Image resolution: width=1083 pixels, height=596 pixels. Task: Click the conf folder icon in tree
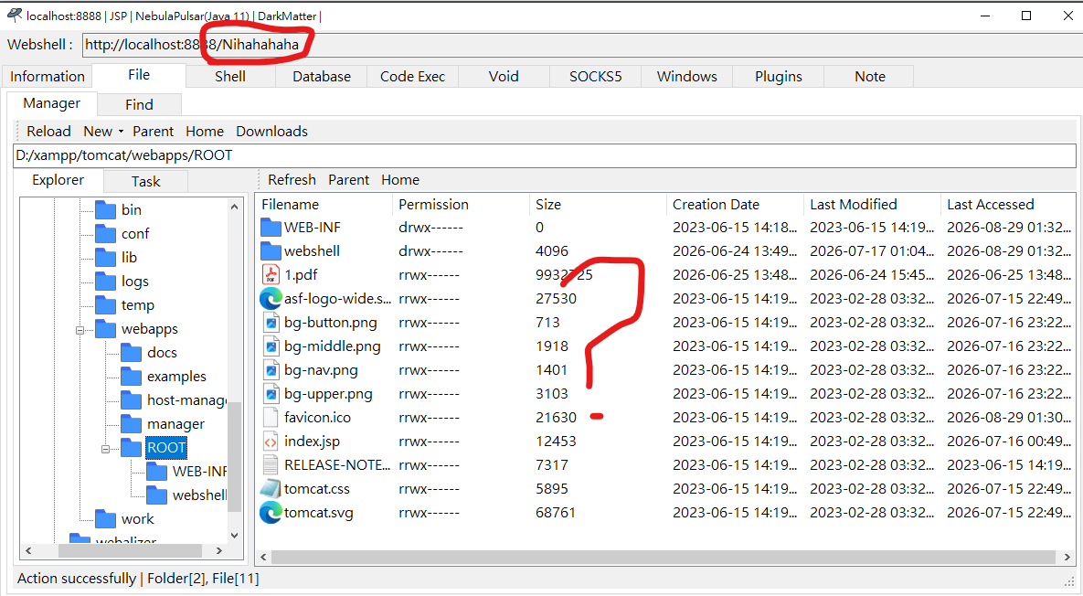click(x=106, y=233)
